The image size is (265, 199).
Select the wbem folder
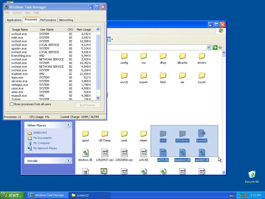tap(143, 136)
